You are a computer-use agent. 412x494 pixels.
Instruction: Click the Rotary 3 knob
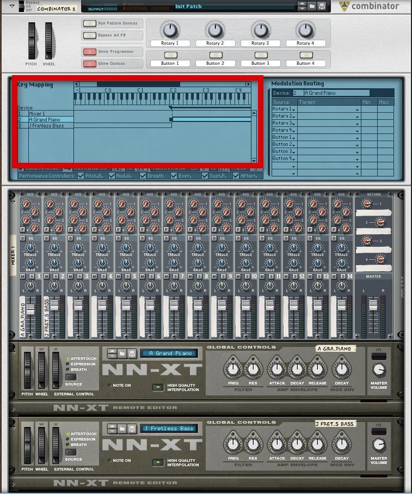[x=261, y=31]
